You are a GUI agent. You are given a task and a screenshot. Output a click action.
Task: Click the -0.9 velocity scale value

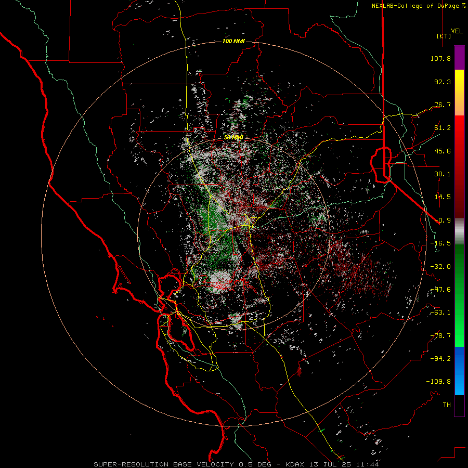pos(443,220)
